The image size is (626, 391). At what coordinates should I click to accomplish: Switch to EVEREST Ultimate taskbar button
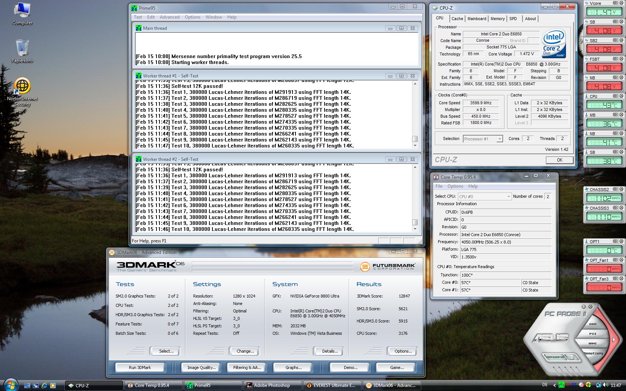pyautogui.click(x=333, y=385)
